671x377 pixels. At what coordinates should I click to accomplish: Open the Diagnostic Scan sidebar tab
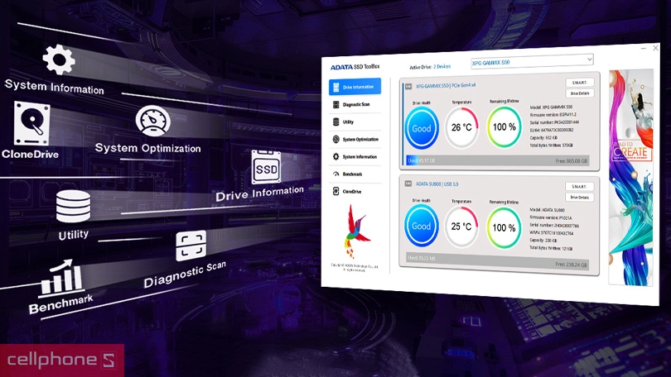355,105
